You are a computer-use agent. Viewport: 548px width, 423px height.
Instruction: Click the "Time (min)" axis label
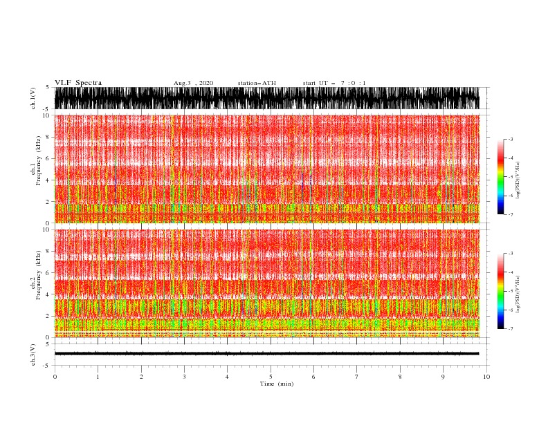tap(277, 384)
